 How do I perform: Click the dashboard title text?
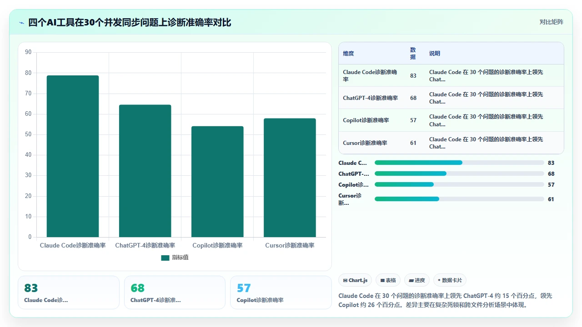pos(130,22)
